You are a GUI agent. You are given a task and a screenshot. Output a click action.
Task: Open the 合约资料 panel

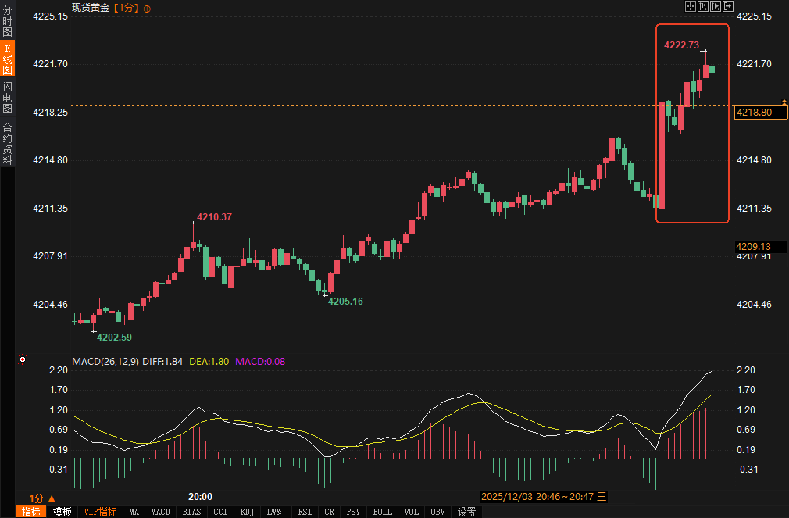point(7,143)
